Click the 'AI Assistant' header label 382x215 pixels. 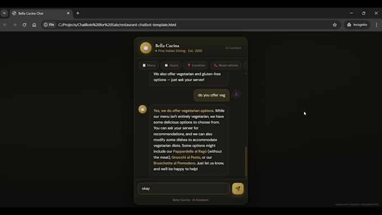tap(233, 48)
